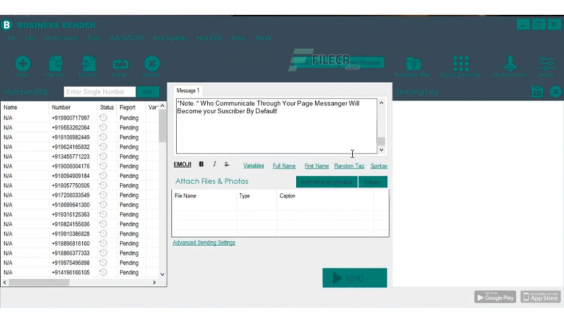The height and width of the screenshot is (326, 564).
Task: Open the Bulk SMS/API menu
Action: (127, 38)
